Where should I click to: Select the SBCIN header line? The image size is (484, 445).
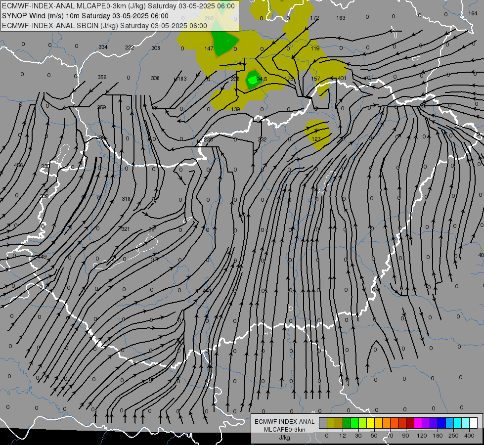click(x=105, y=26)
